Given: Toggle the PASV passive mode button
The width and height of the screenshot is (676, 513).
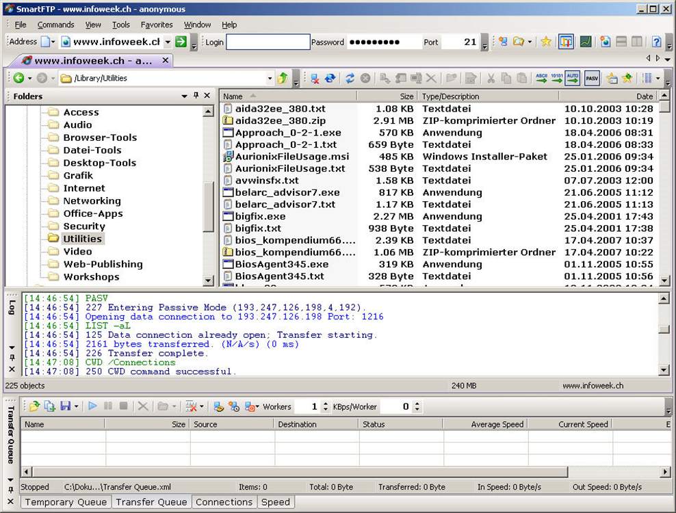Looking at the screenshot, I should click(592, 78).
